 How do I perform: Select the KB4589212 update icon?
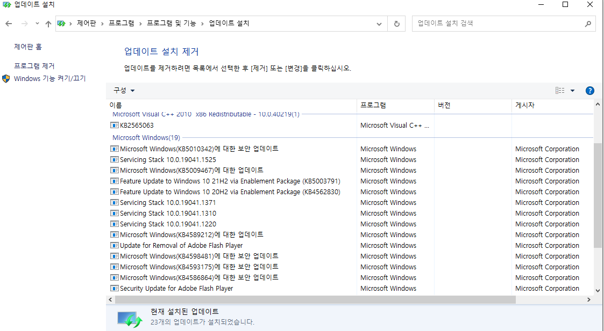point(115,235)
